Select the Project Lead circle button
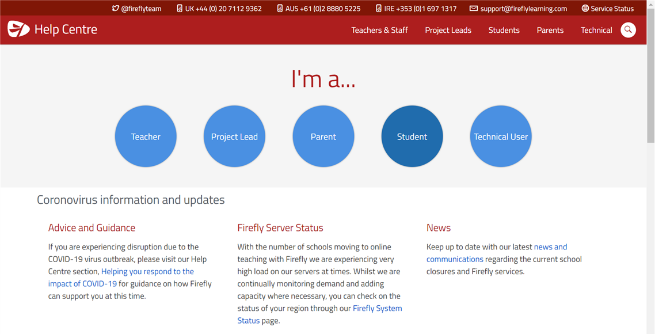655x334 pixels. coord(234,136)
